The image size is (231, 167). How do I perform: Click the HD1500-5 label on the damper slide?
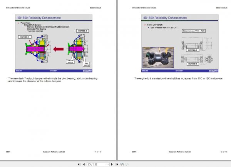tap(82, 31)
